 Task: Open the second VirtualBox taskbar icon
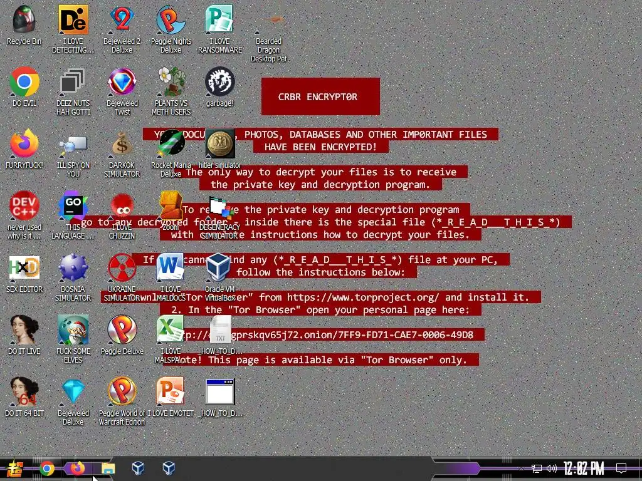[x=169, y=468]
